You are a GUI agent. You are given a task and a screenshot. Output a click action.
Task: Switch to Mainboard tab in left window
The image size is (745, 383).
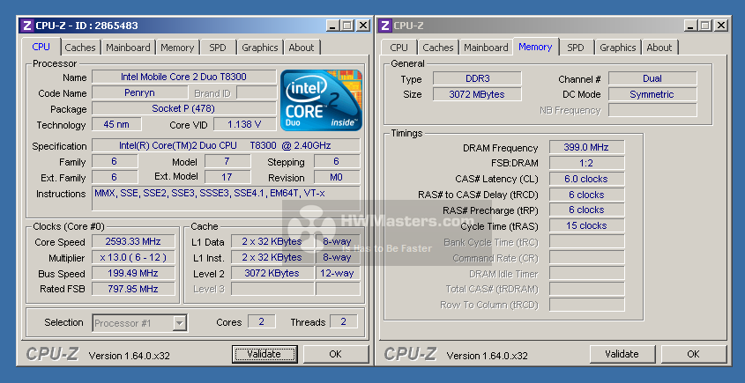click(x=128, y=48)
